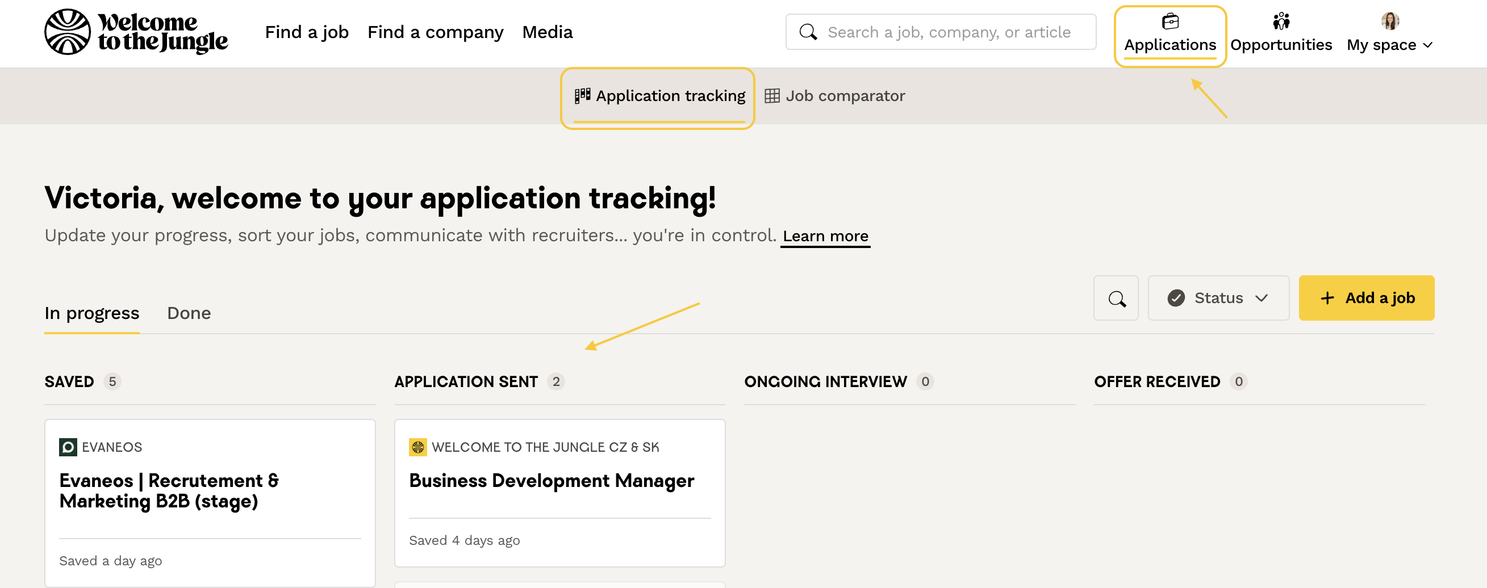The image size is (1487, 588).
Task: Click the Job comparator grid icon
Action: [772, 96]
